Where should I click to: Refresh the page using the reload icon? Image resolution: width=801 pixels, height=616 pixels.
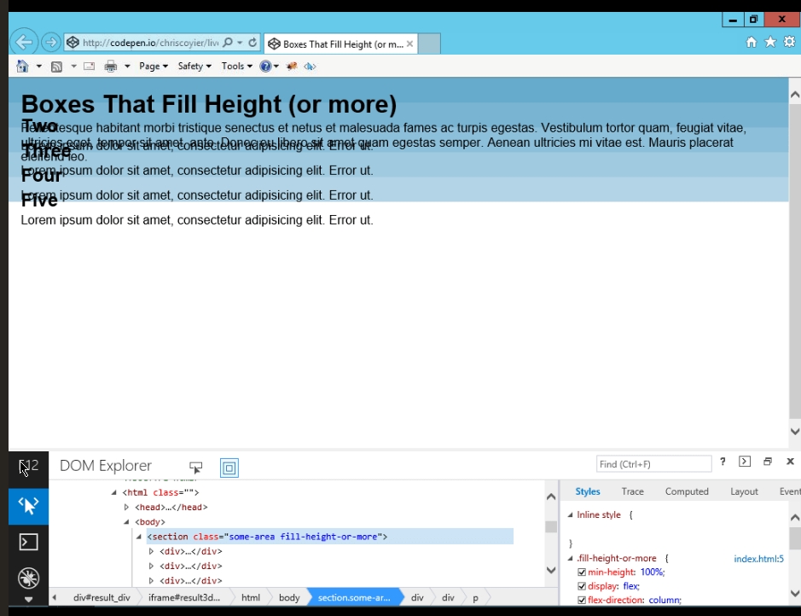(x=252, y=42)
